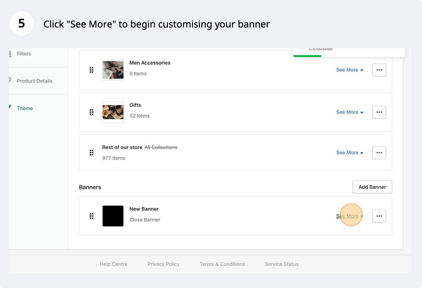Click the "Gifts" title text
Screen dimensions: 422x288
coord(135,105)
